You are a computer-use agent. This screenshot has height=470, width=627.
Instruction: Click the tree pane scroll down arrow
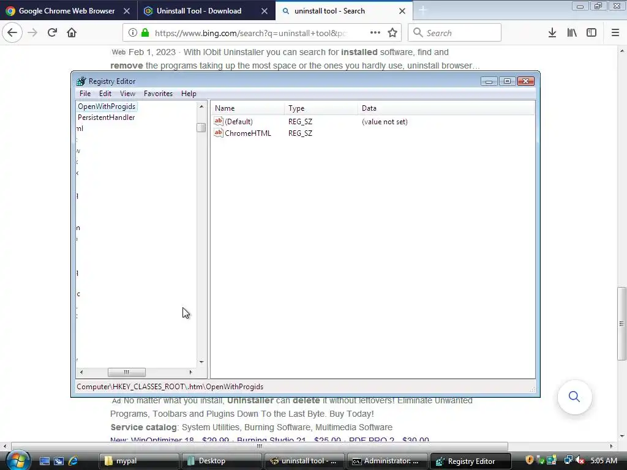201,362
